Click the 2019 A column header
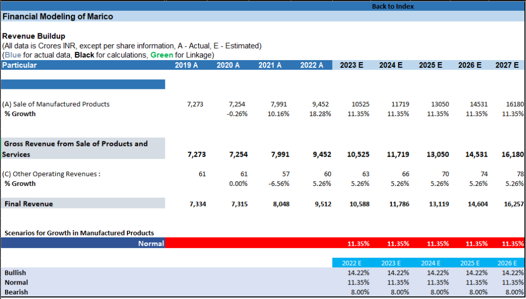The height and width of the screenshot is (299, 526). [186, 65]
